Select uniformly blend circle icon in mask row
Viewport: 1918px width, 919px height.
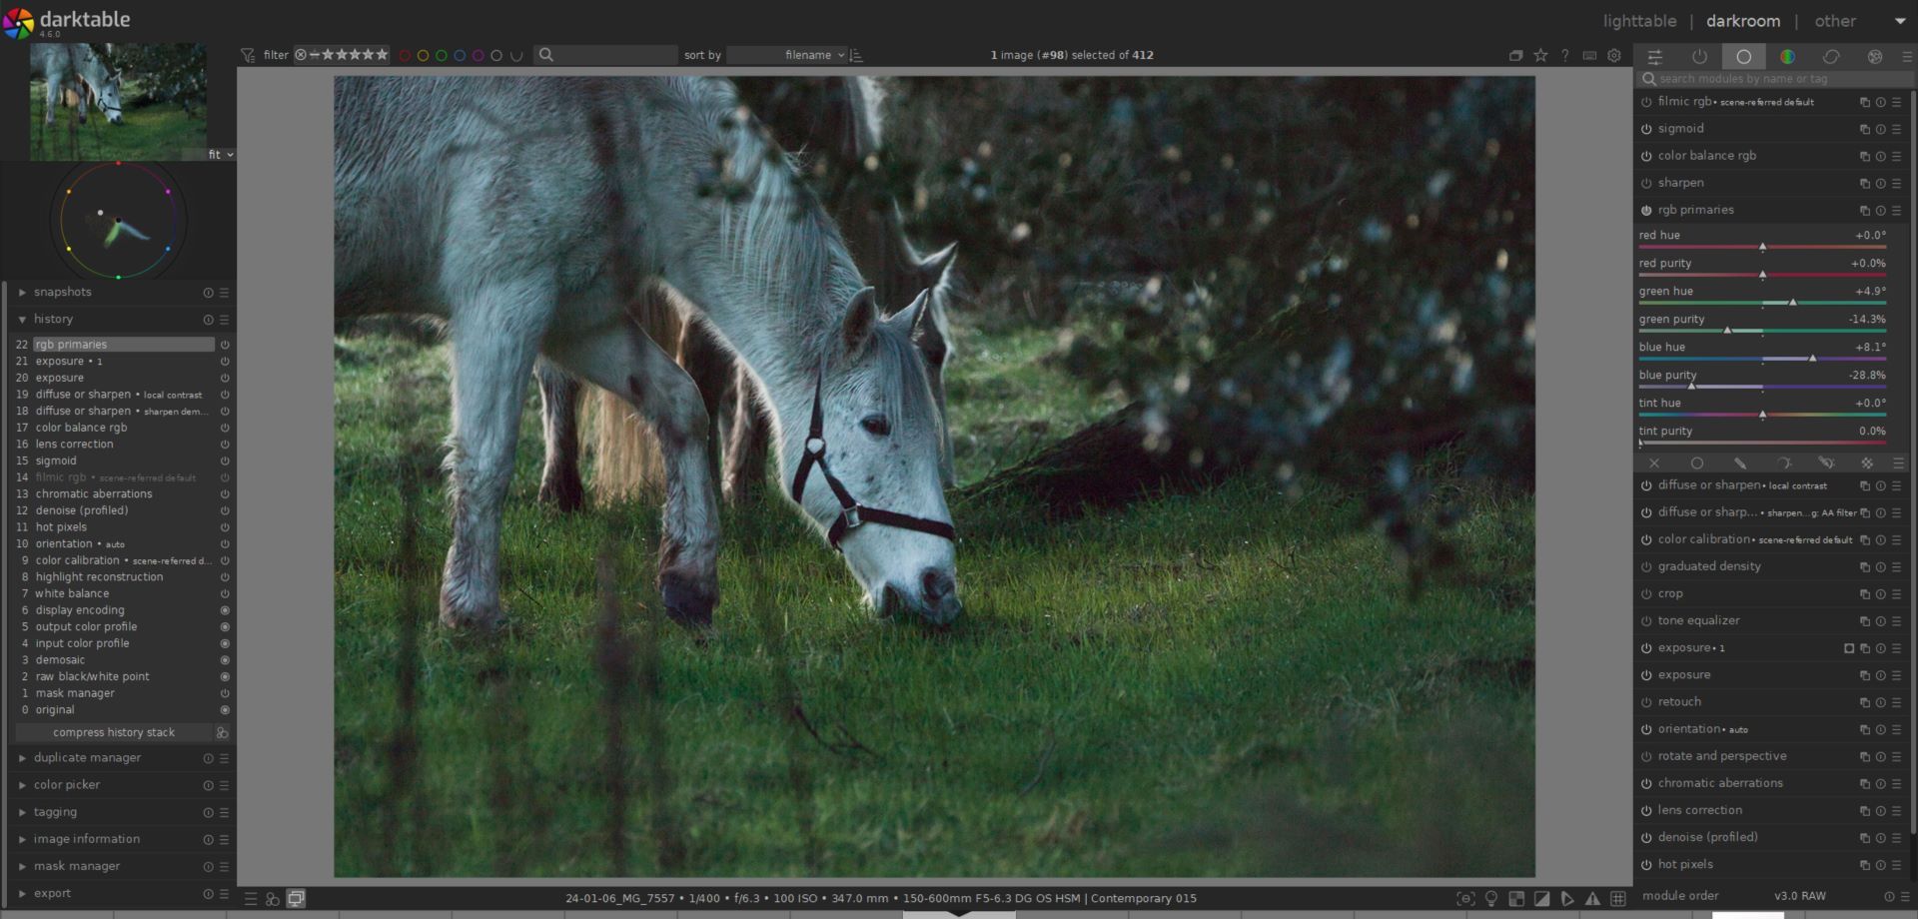[1697, 463]
